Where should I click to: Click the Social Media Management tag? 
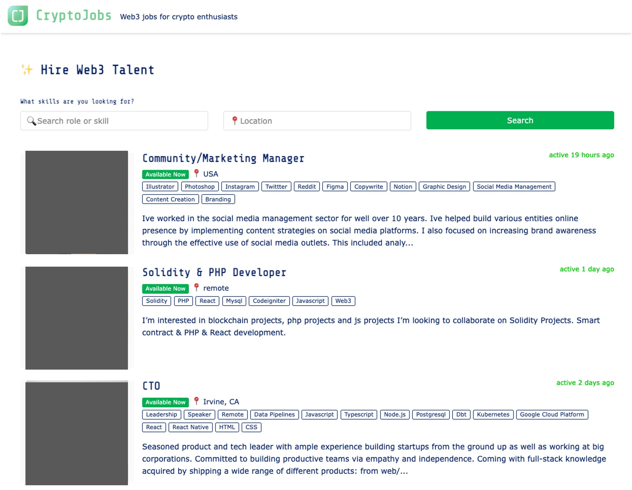pyautogui.click(x=514, y=187)
